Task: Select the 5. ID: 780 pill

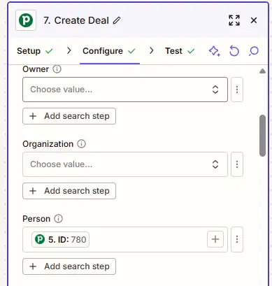Action: (x=60, y=239)
